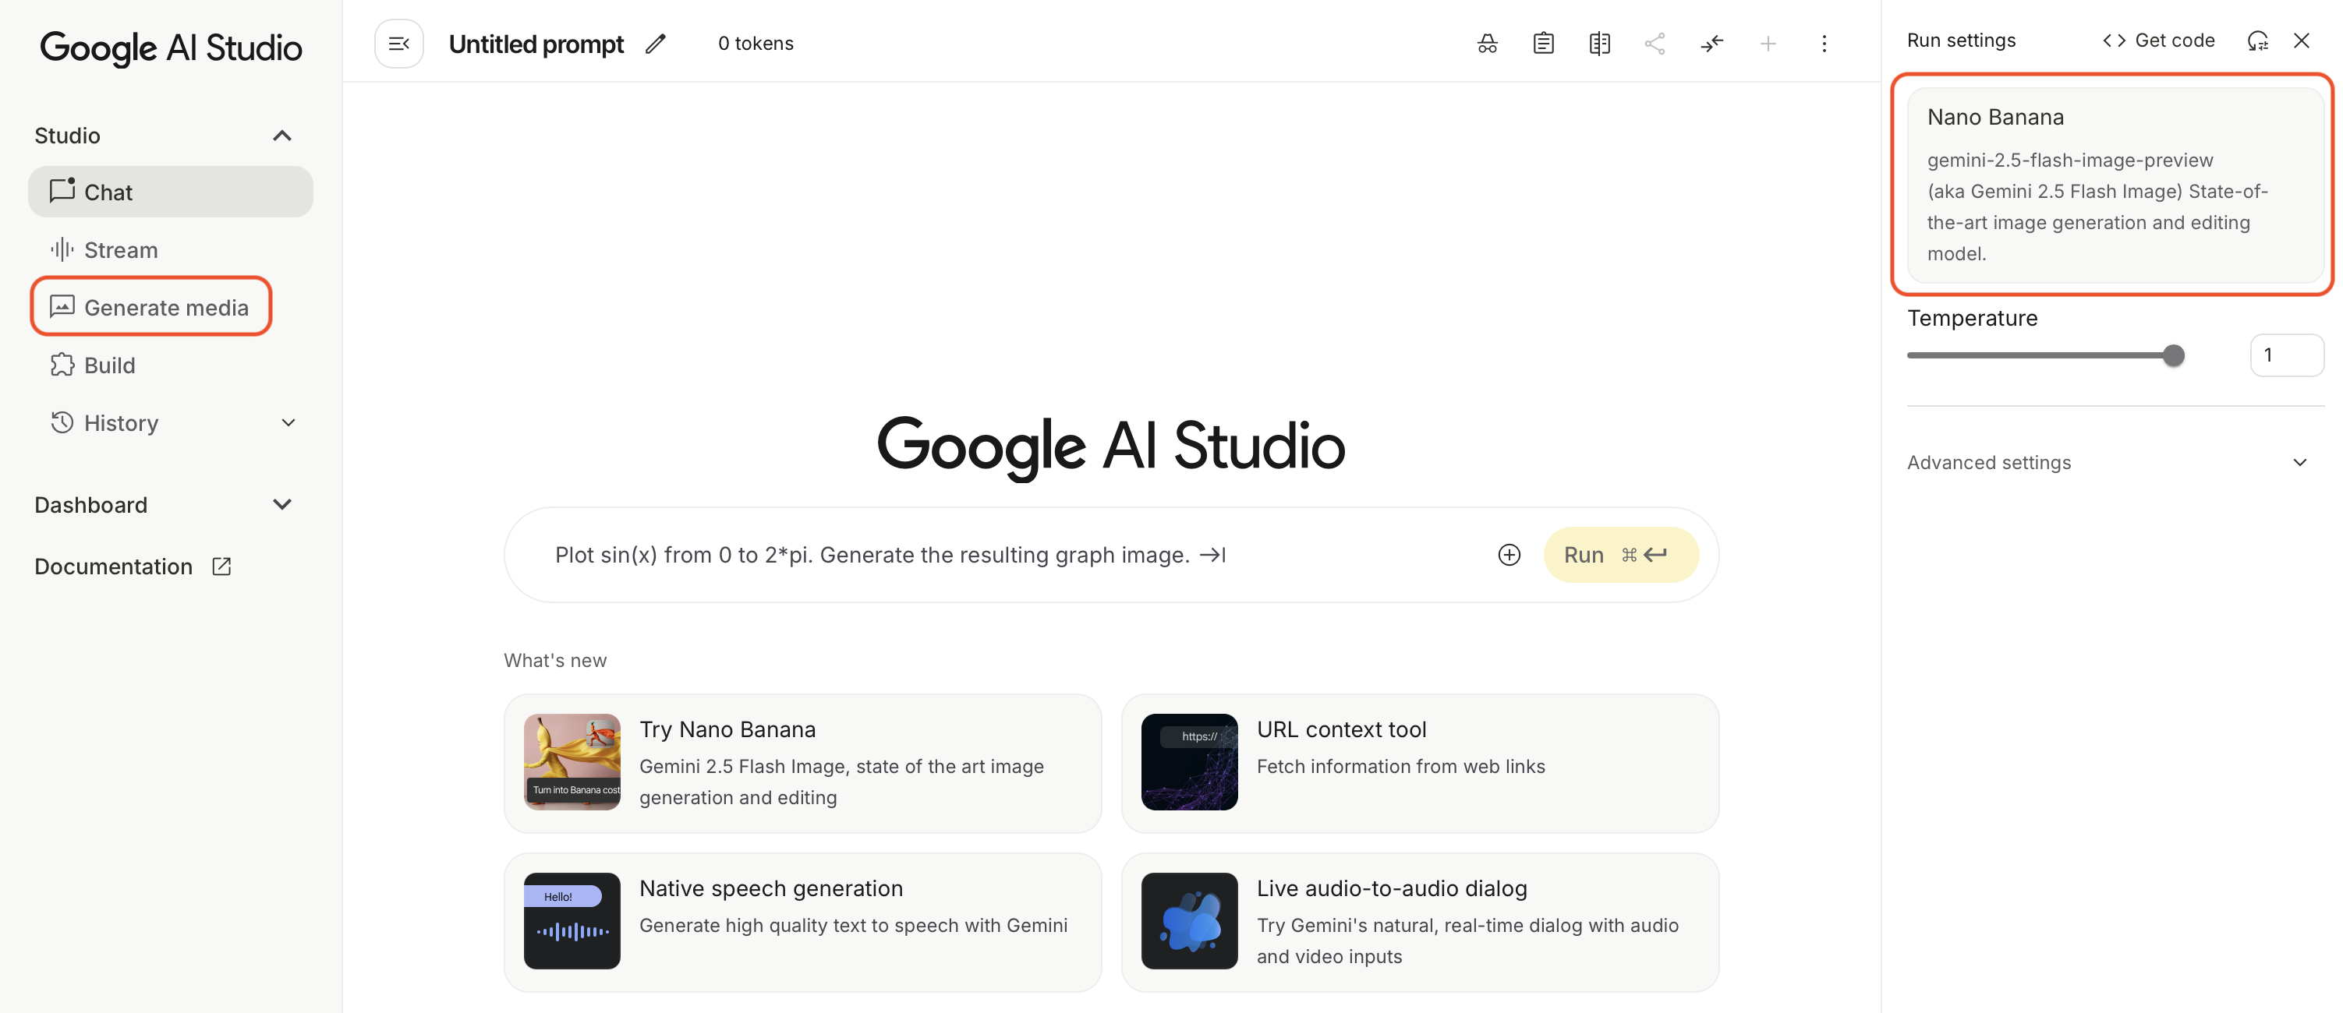Toggle the temporary chat incognito icon

click(1487, 44)
